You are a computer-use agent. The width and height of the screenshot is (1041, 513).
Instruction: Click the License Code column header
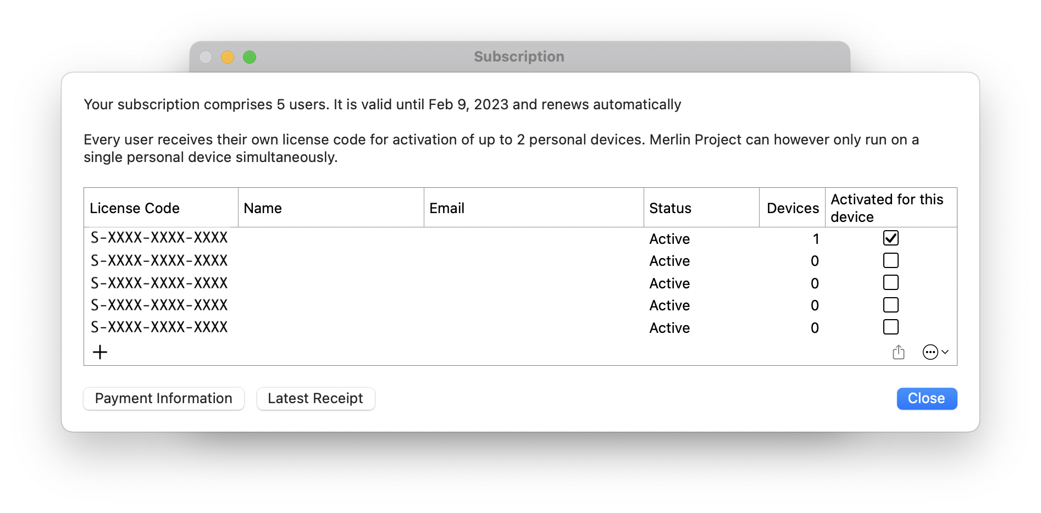(134, 208)
